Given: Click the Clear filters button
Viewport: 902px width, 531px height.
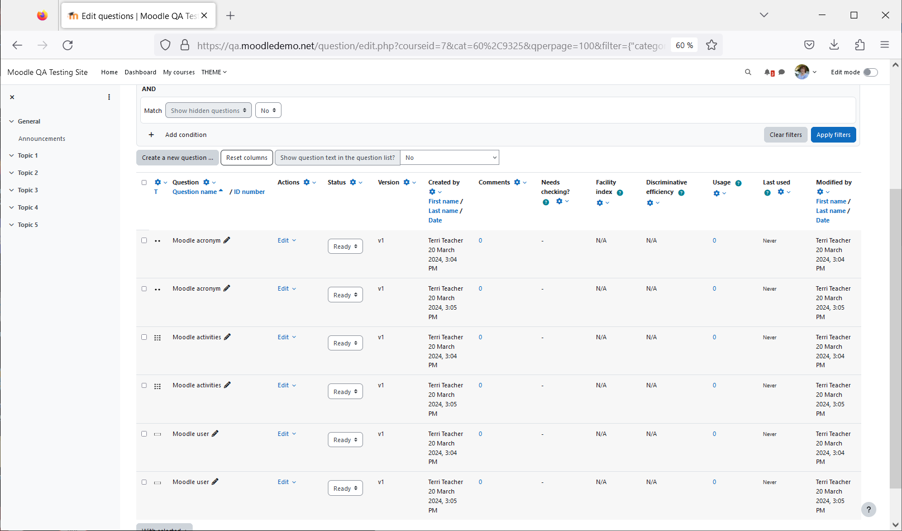Looking at the screenshot, I should coord(785,135).
